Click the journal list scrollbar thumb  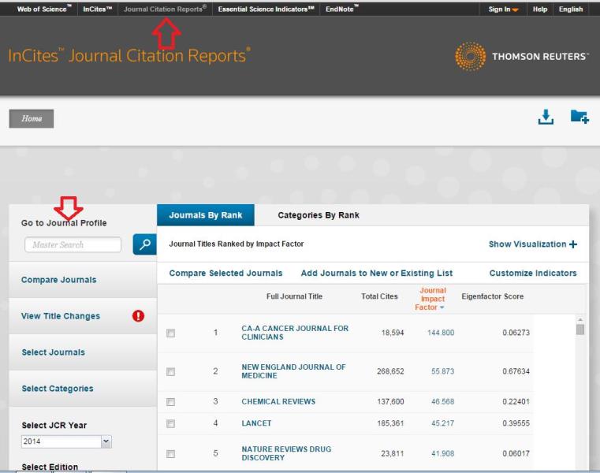click(x=580, y=329)
